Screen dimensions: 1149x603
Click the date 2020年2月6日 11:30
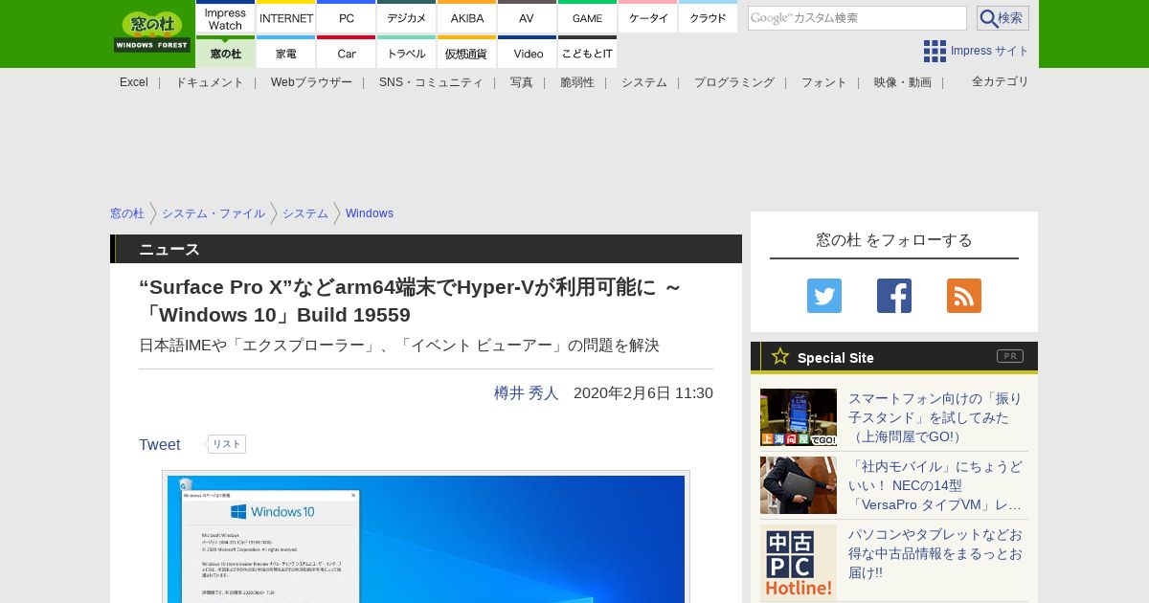tap(643, 392)
